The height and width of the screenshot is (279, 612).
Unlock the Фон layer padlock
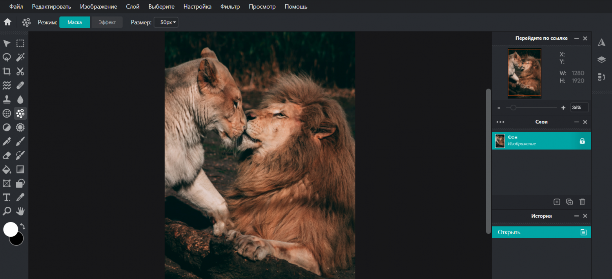click(582, 140)
